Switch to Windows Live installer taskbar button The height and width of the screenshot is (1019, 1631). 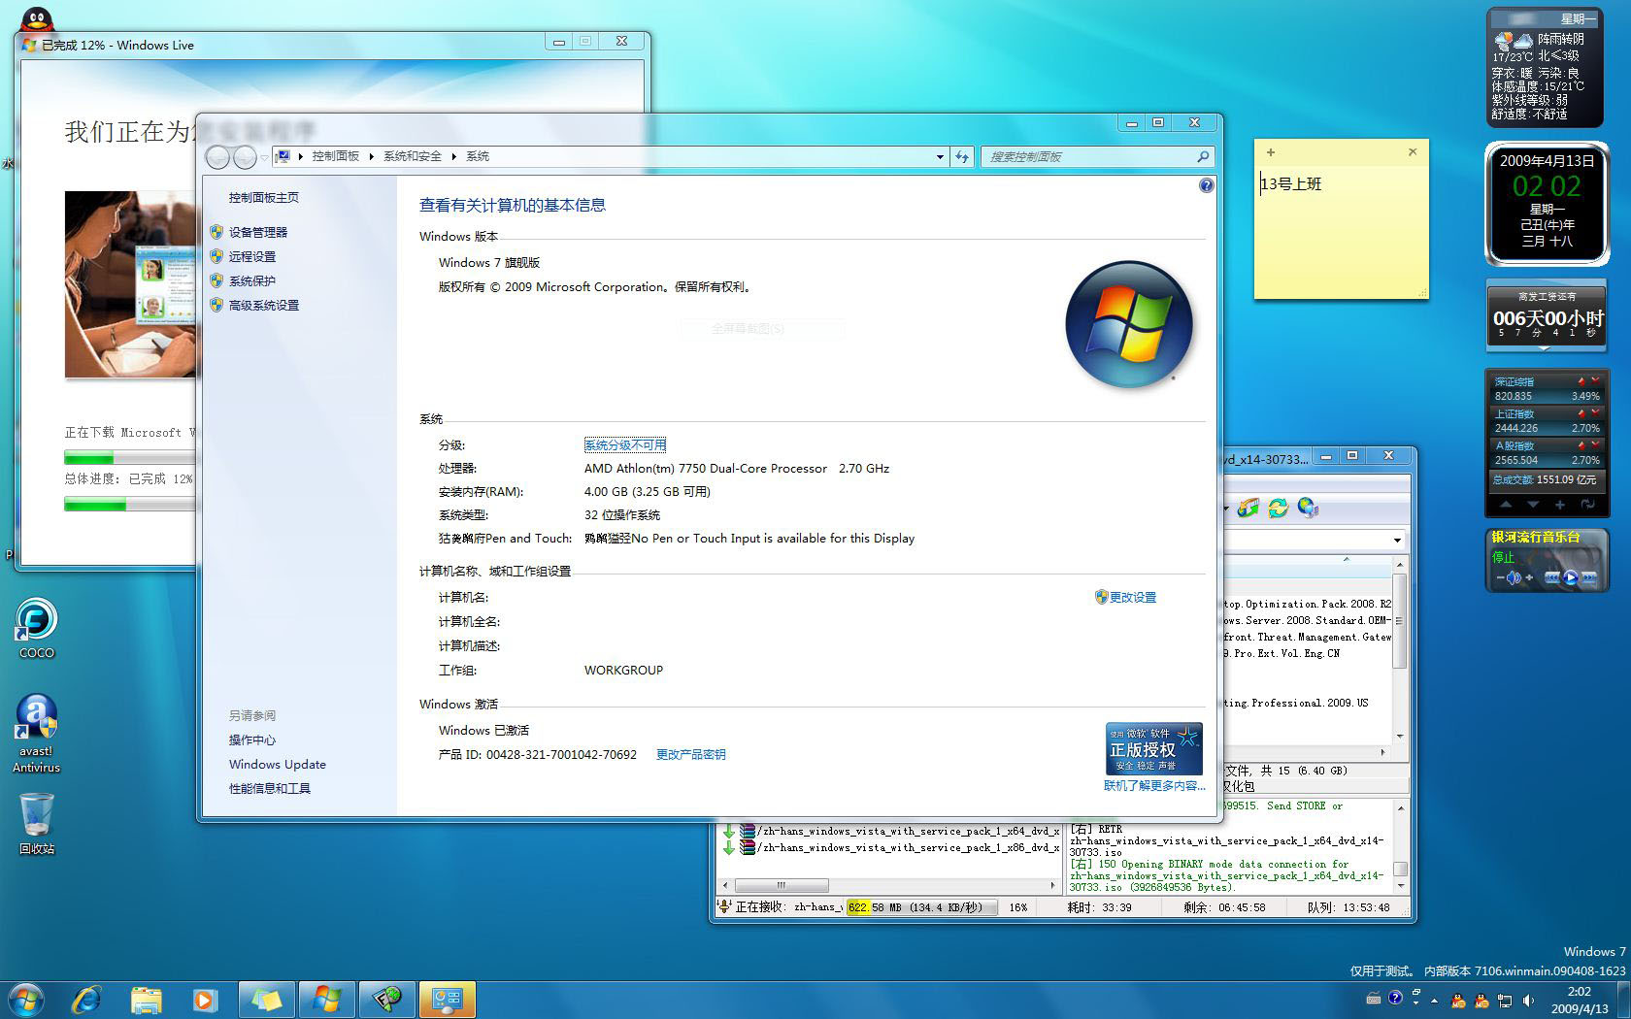tap(327, 1000)
